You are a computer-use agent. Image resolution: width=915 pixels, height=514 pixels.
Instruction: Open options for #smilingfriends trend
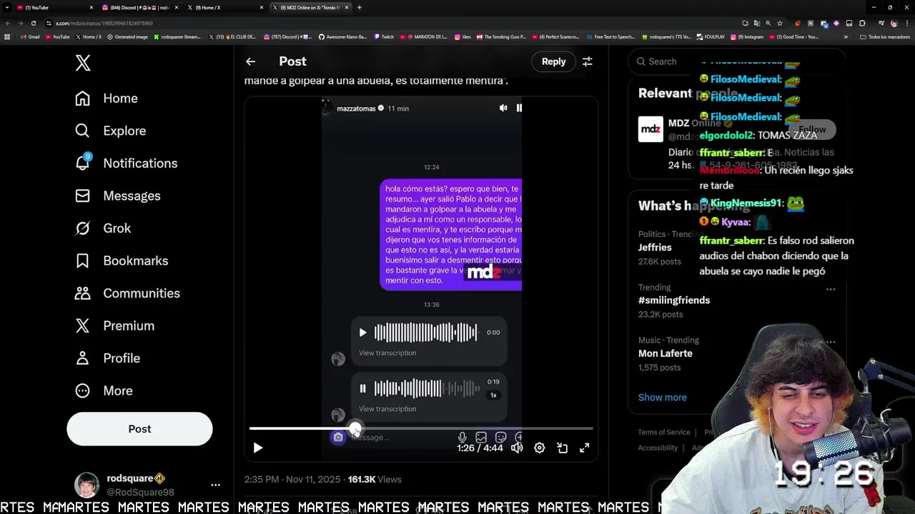(x=831, y=289)
